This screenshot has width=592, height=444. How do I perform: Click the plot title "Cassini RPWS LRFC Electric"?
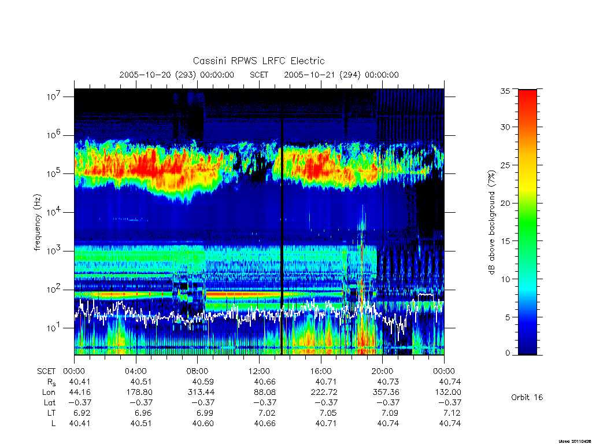pyautogui.click(x=258, y=61)
